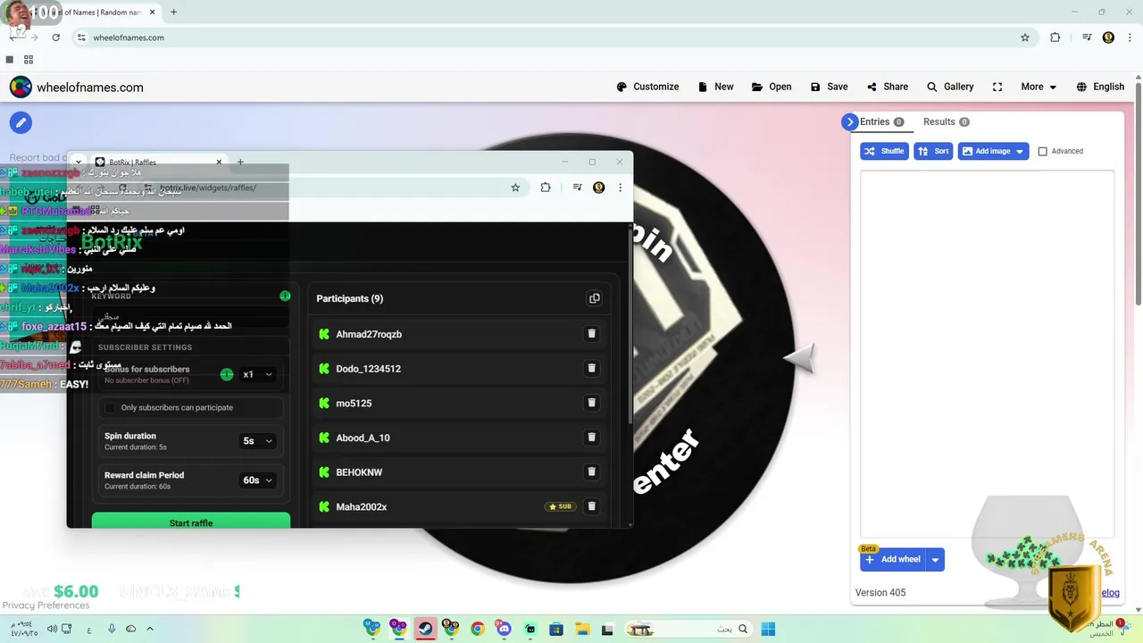Open Discord from the taskbar
Image resolution: width=1143 pixels, height=643 pixels.
pyautogui.click(x=504, y=629)
